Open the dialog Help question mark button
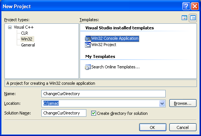Screen dimensions: 201x136 (x=186, y=6)
